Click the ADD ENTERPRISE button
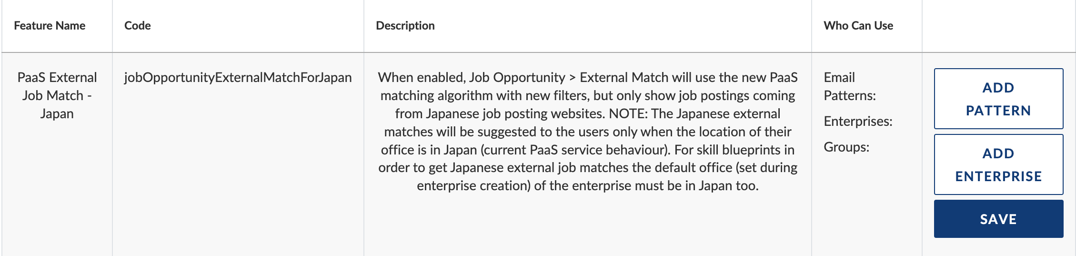The height and width of the screenshot is (256, 1076). pyautogui.click(x=998, y=164)
